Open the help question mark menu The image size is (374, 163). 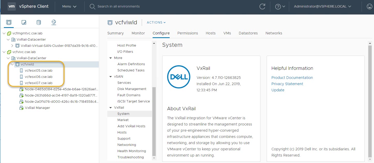pyautogui.click(x=280, y=6)
